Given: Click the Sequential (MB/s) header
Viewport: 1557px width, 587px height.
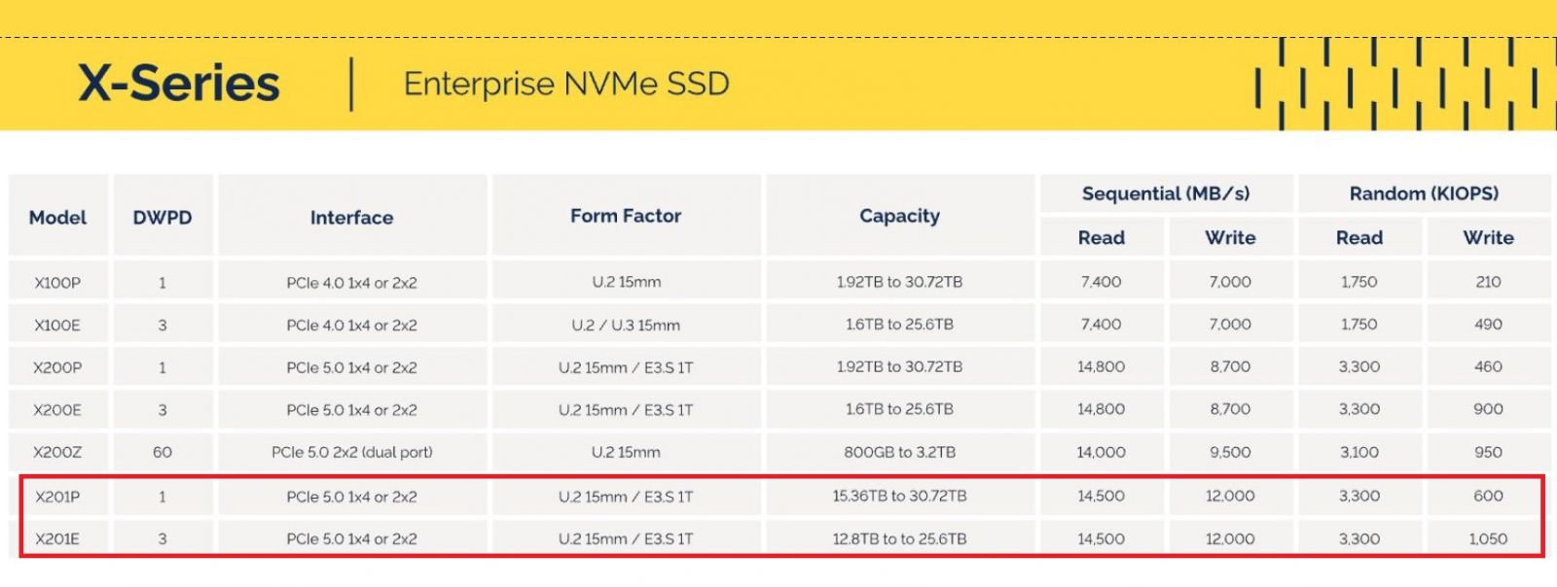Looking at the screenshot, I should tap(1165, 193).
